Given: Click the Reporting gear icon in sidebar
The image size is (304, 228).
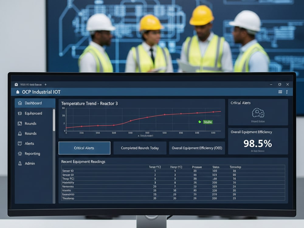Looking at the screenshot, I should coord(20,154).
